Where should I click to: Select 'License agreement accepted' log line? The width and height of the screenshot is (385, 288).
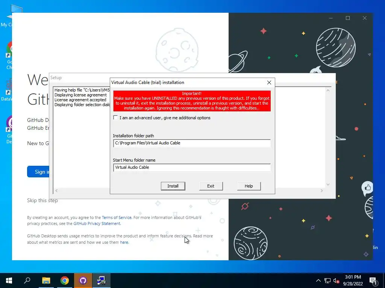80,100
